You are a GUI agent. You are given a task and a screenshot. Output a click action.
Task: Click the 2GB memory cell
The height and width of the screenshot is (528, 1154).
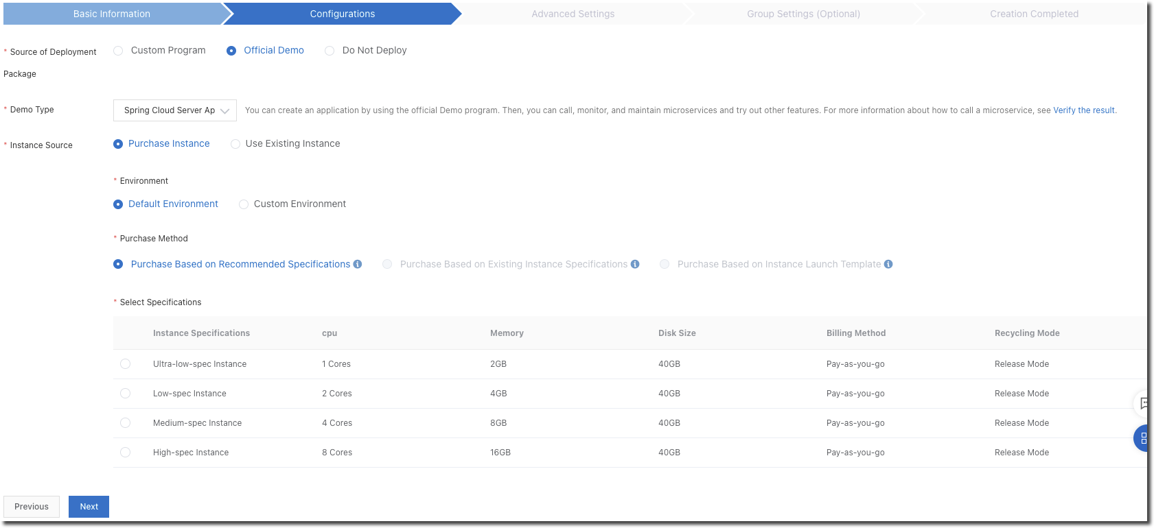click(498, 364)
